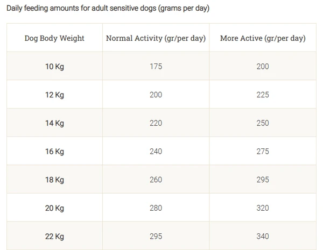This screenshot has width=323, height=250.
Task: Click the 340 More Active value
Action: [263, 236]
